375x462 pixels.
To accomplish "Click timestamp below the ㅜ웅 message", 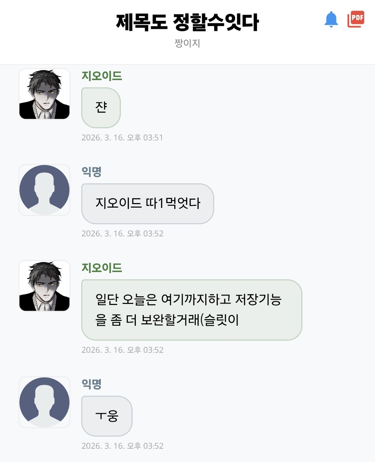I will tap(122, 446).
